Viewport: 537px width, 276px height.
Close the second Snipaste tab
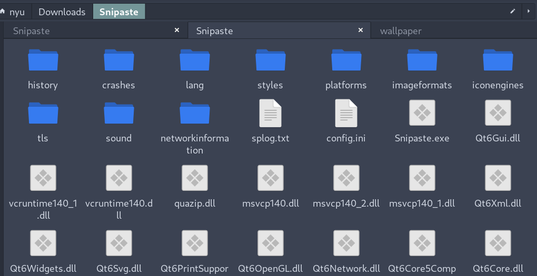360,30
